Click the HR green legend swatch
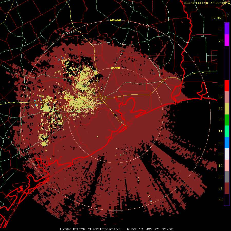Screen dimensions: 231x231 pyautogui.click(x=227, y=120)
